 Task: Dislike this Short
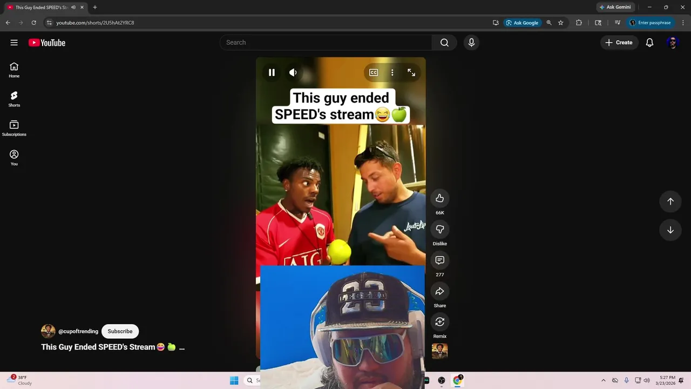[x=440, y=230]
